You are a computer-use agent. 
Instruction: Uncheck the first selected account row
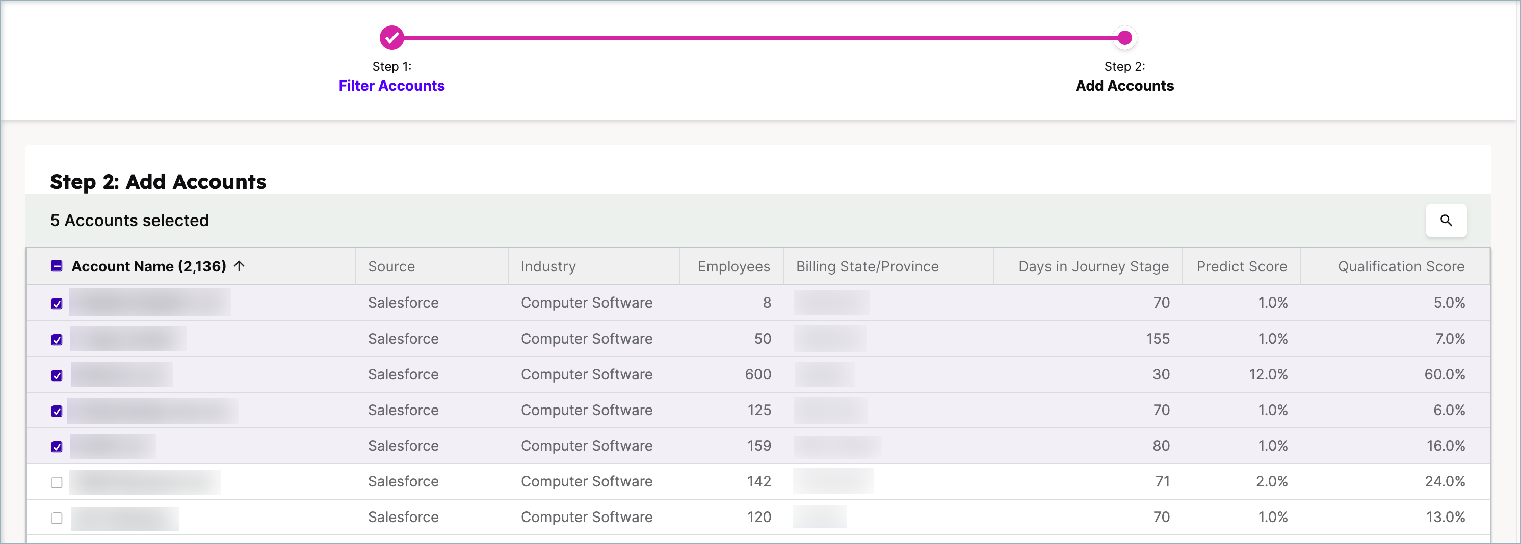click(x=56, y=303)
